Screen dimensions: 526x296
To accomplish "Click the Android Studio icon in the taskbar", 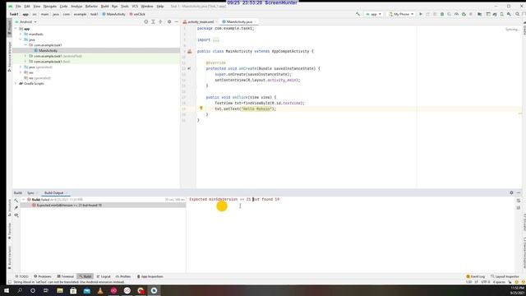I will 154,290.
